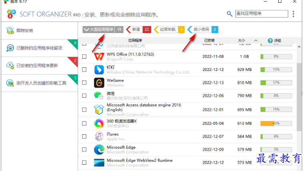Tick the Microsoft Edge row checkbox
The width and height of the screenshot is (305, 171).
point(84,149)
